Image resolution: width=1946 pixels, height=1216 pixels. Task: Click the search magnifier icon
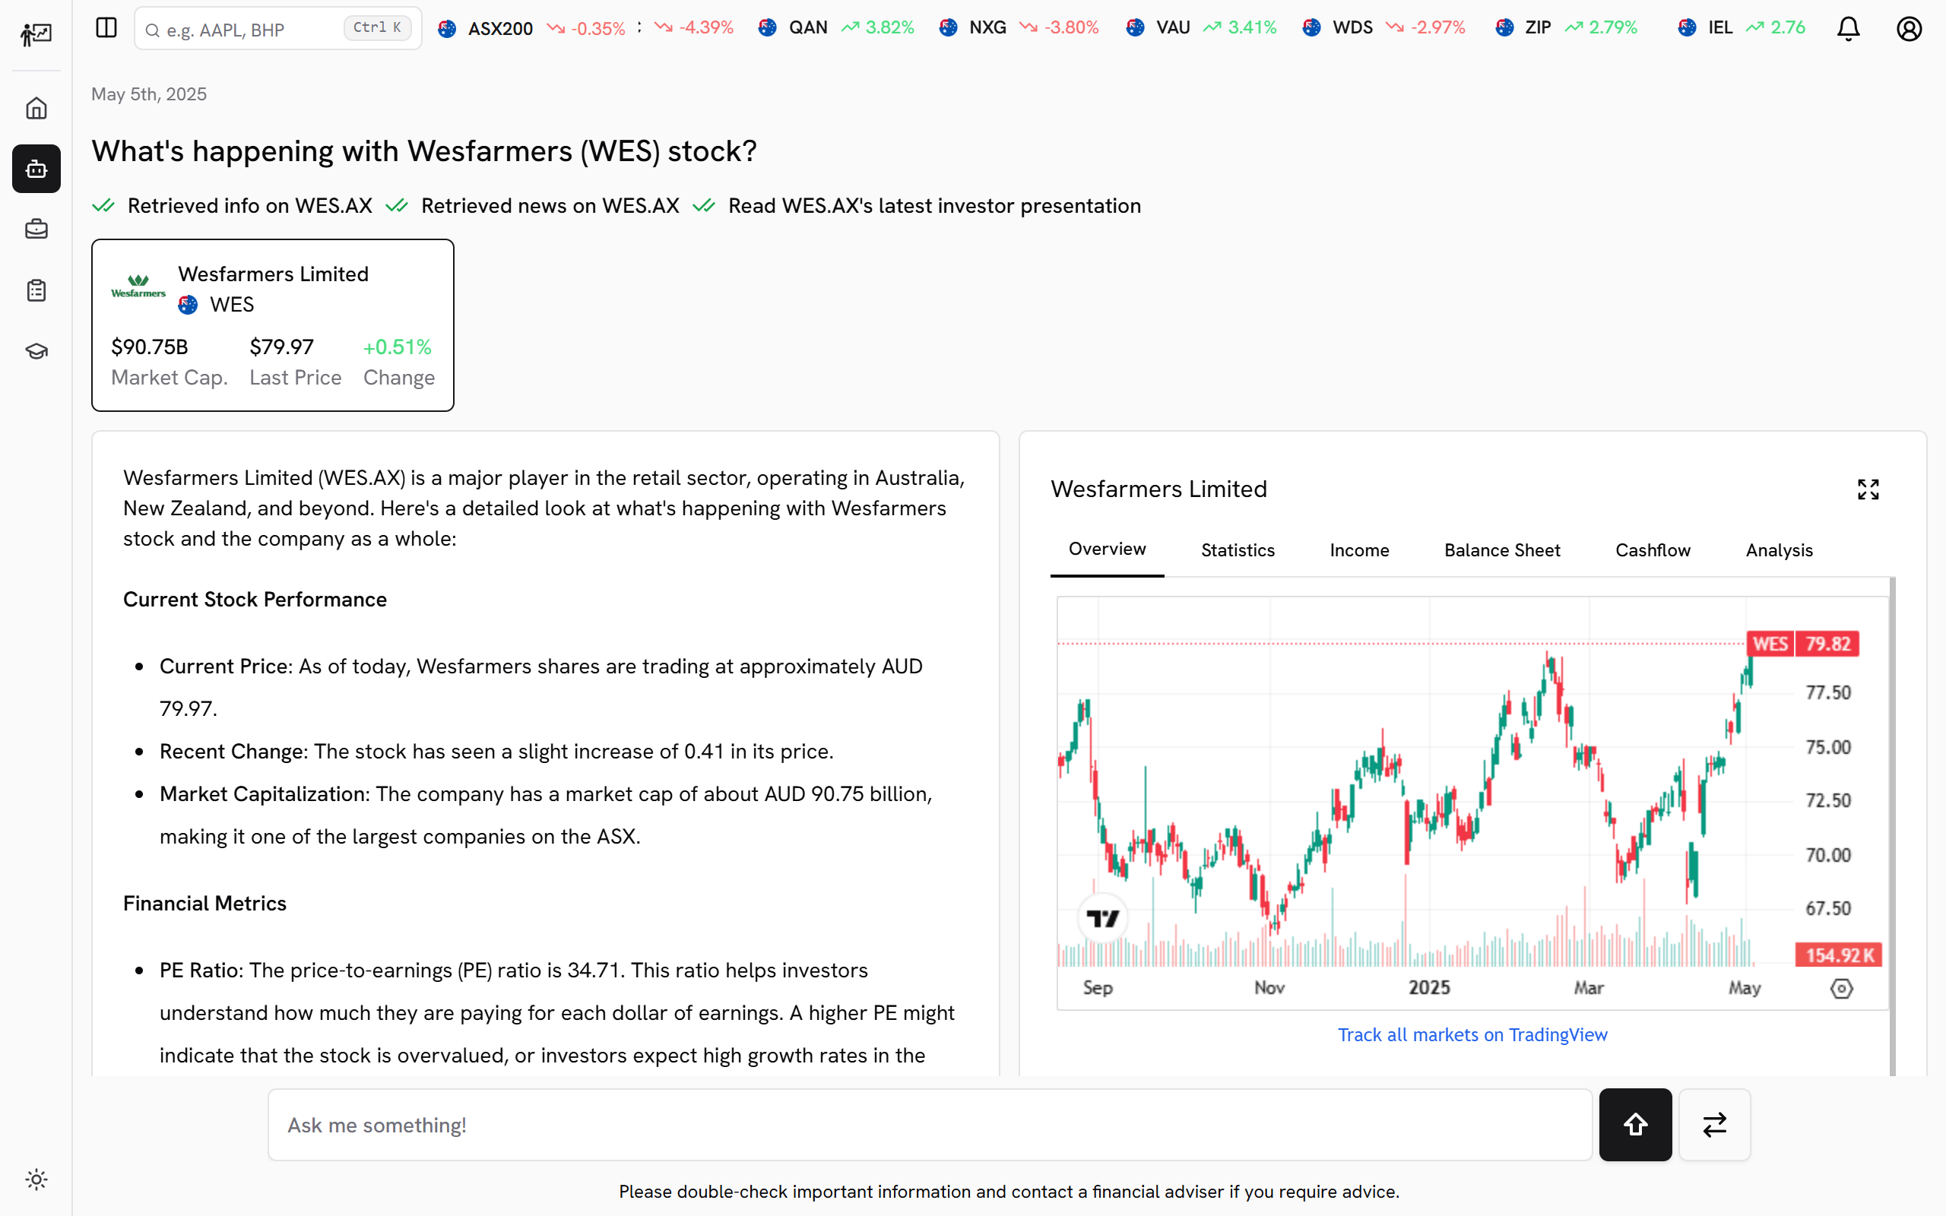pyautogui.click(x=152, y=30)
